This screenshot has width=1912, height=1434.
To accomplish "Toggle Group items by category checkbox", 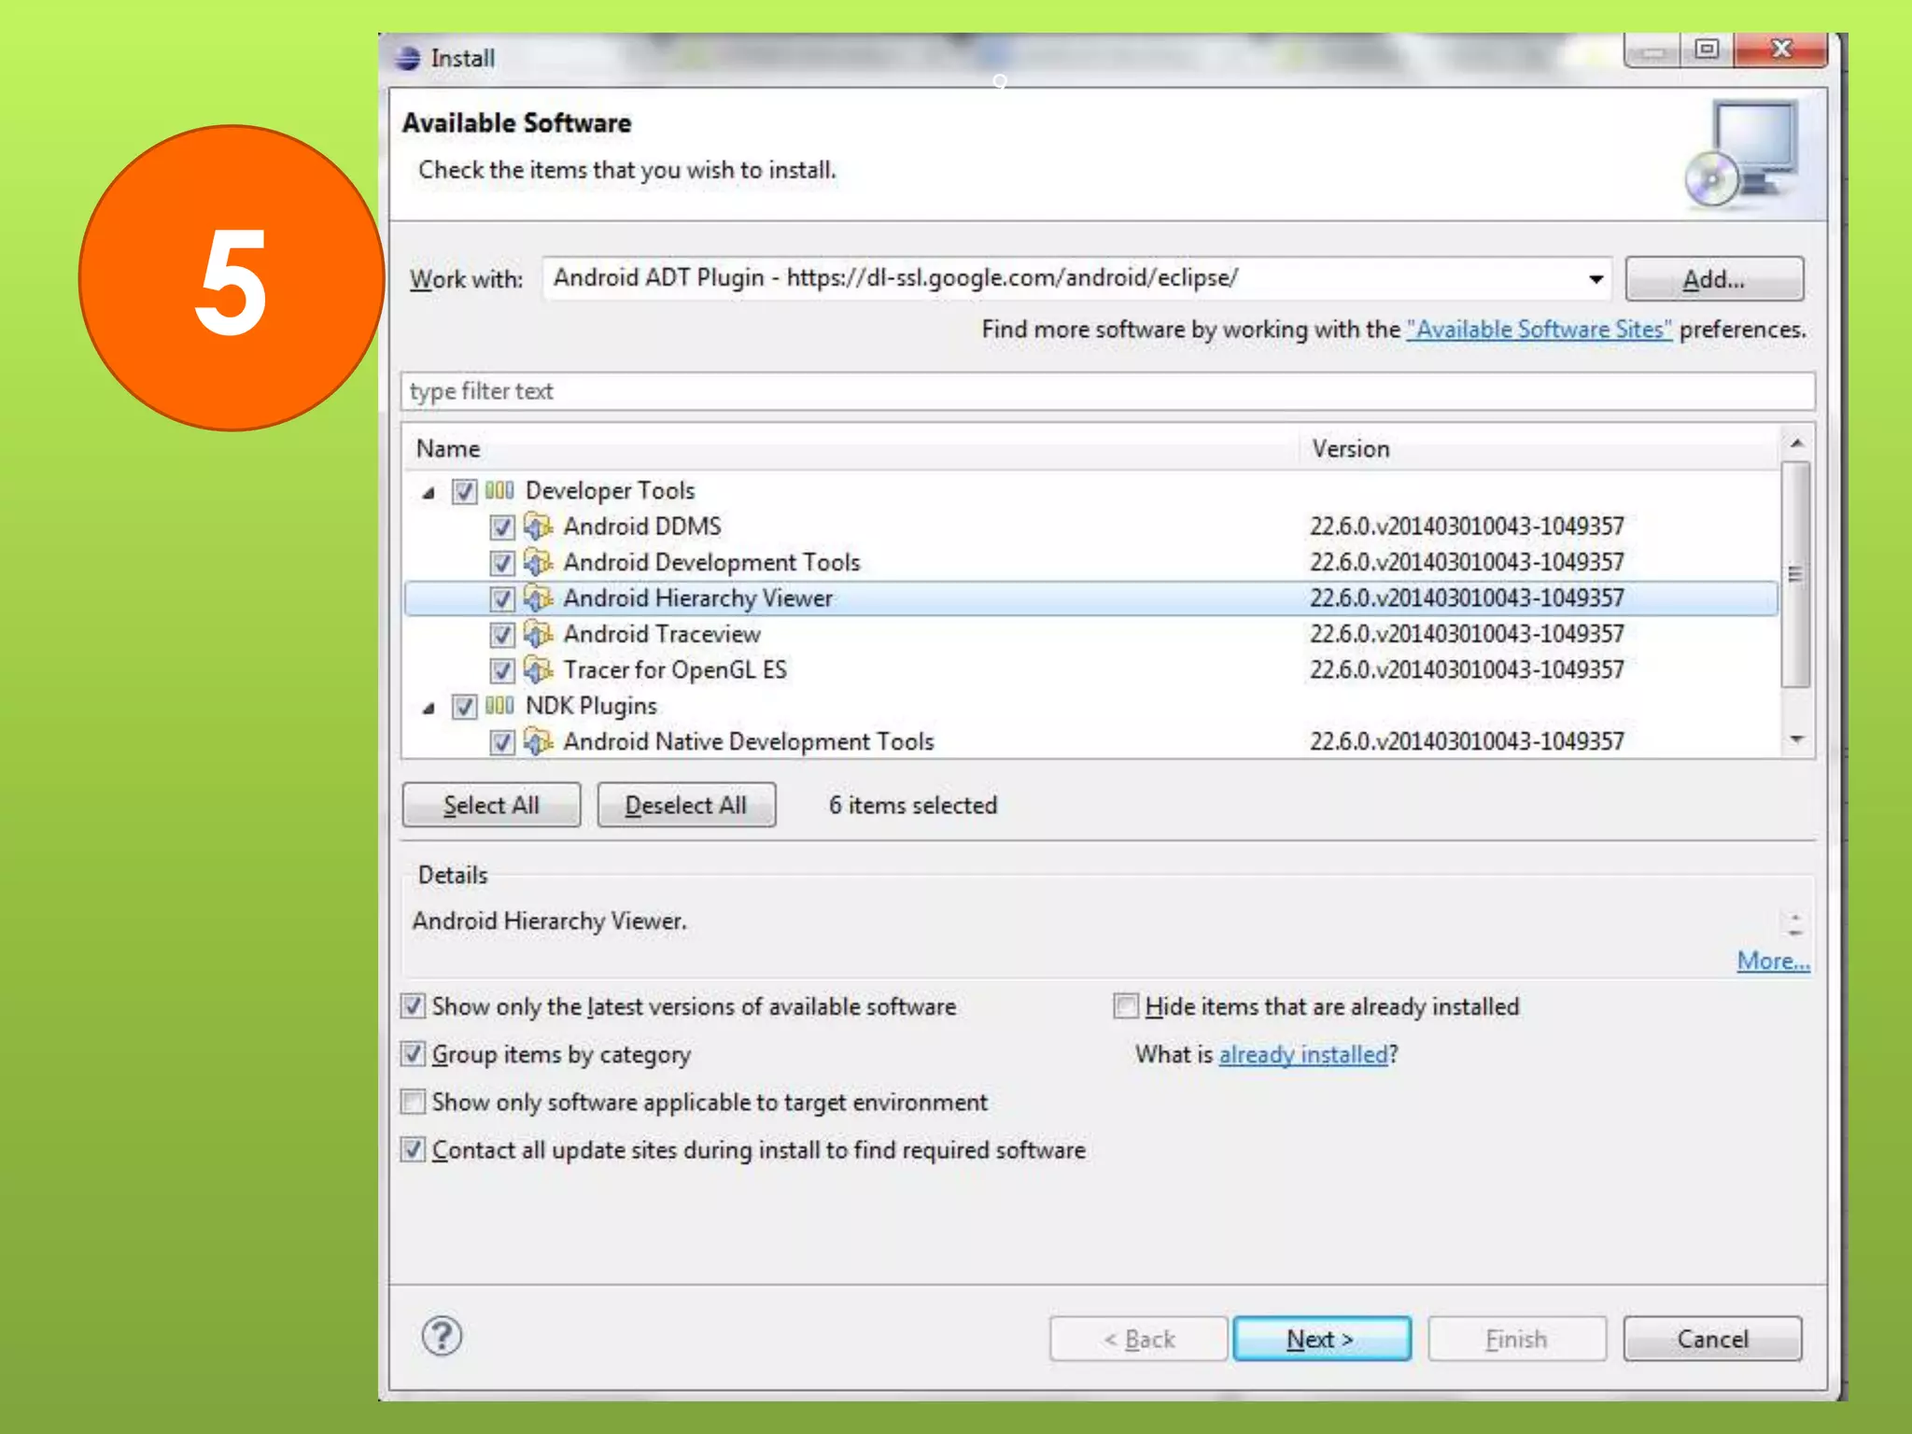I will click(413, 1054).
